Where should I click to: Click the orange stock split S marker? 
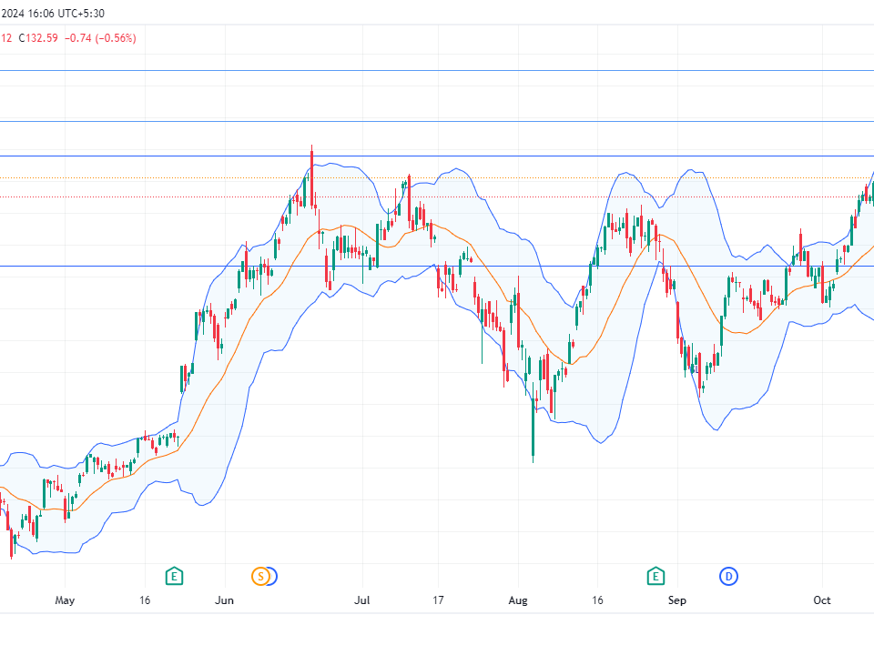(260, 576)
